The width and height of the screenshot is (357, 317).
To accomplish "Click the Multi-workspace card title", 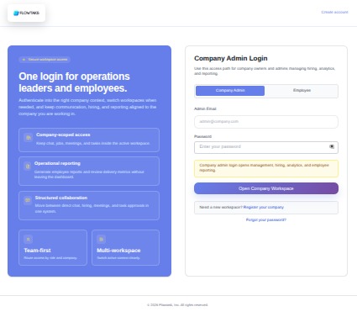I will tap(118, 251).
